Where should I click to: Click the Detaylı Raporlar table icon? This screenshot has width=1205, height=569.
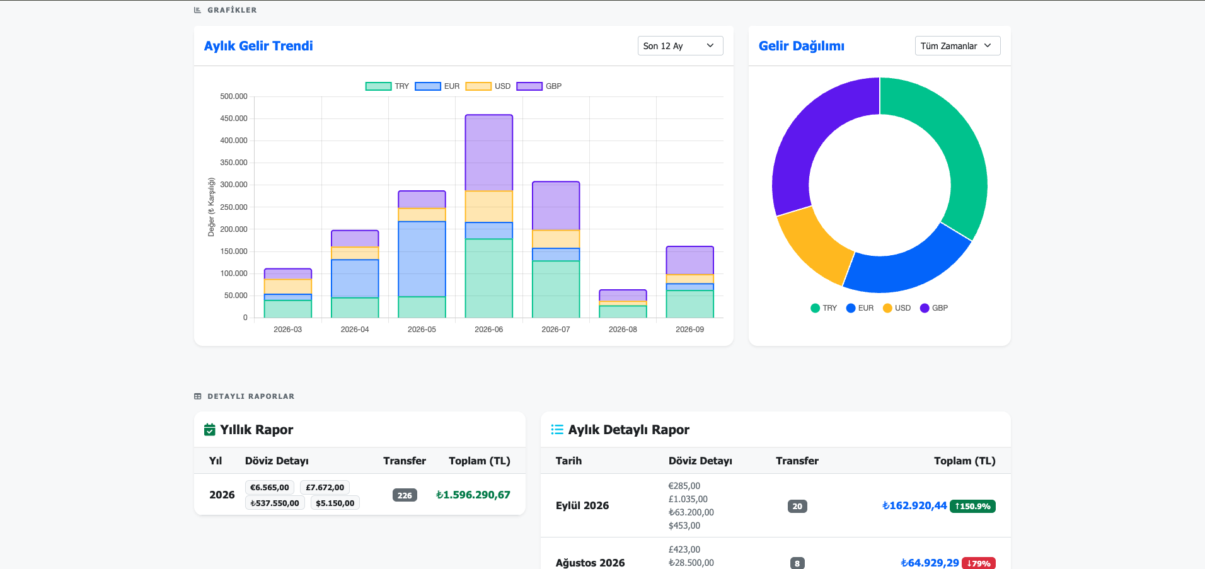click(198, 396)
